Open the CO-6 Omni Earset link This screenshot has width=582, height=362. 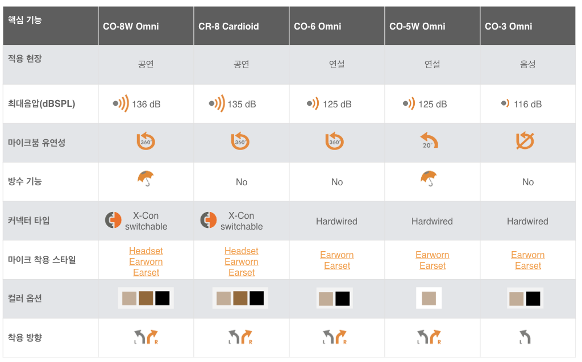[x=337, y=266]
